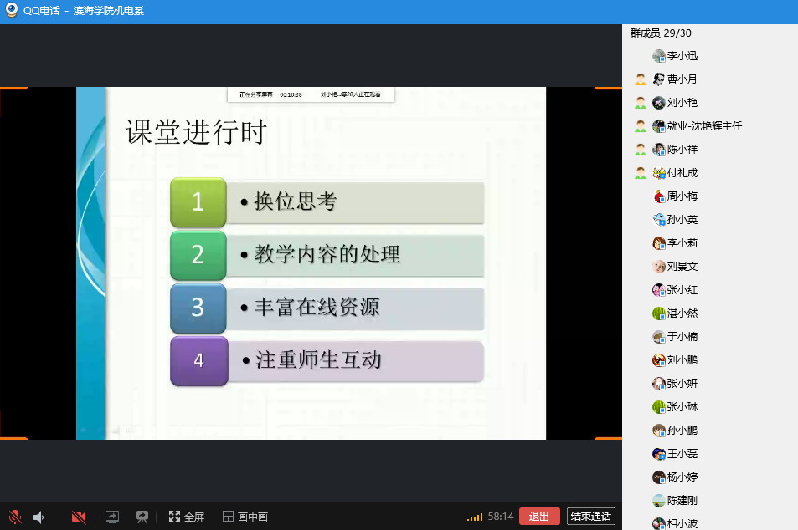Image resolution: width=798 pixels, height=530 pixels.
Task: Select member 李小迅 in member list
Action: 682,56
